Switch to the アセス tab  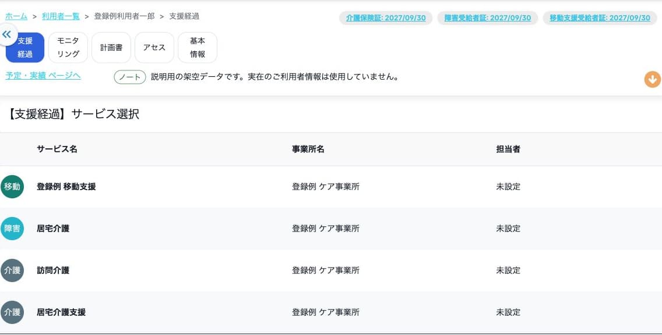point(154,48)
